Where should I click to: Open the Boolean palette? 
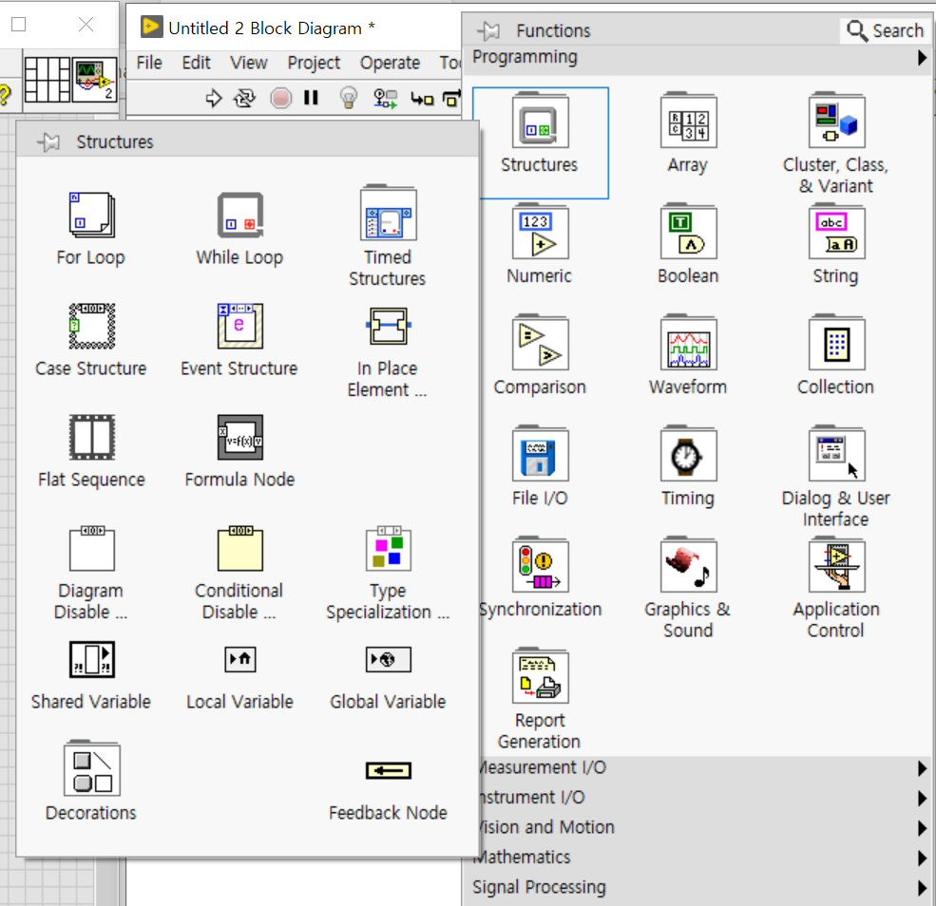pyautogui.click(x=688, y=232)
